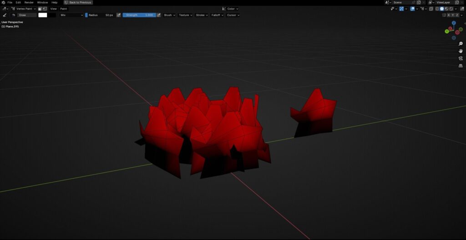This screenshot has height=240, width=466.
Task: Open the shading options dropdown arrow
Action: point(456,9)
